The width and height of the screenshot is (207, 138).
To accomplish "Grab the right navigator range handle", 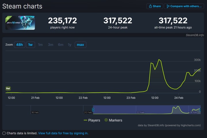I will pos(200,110).
